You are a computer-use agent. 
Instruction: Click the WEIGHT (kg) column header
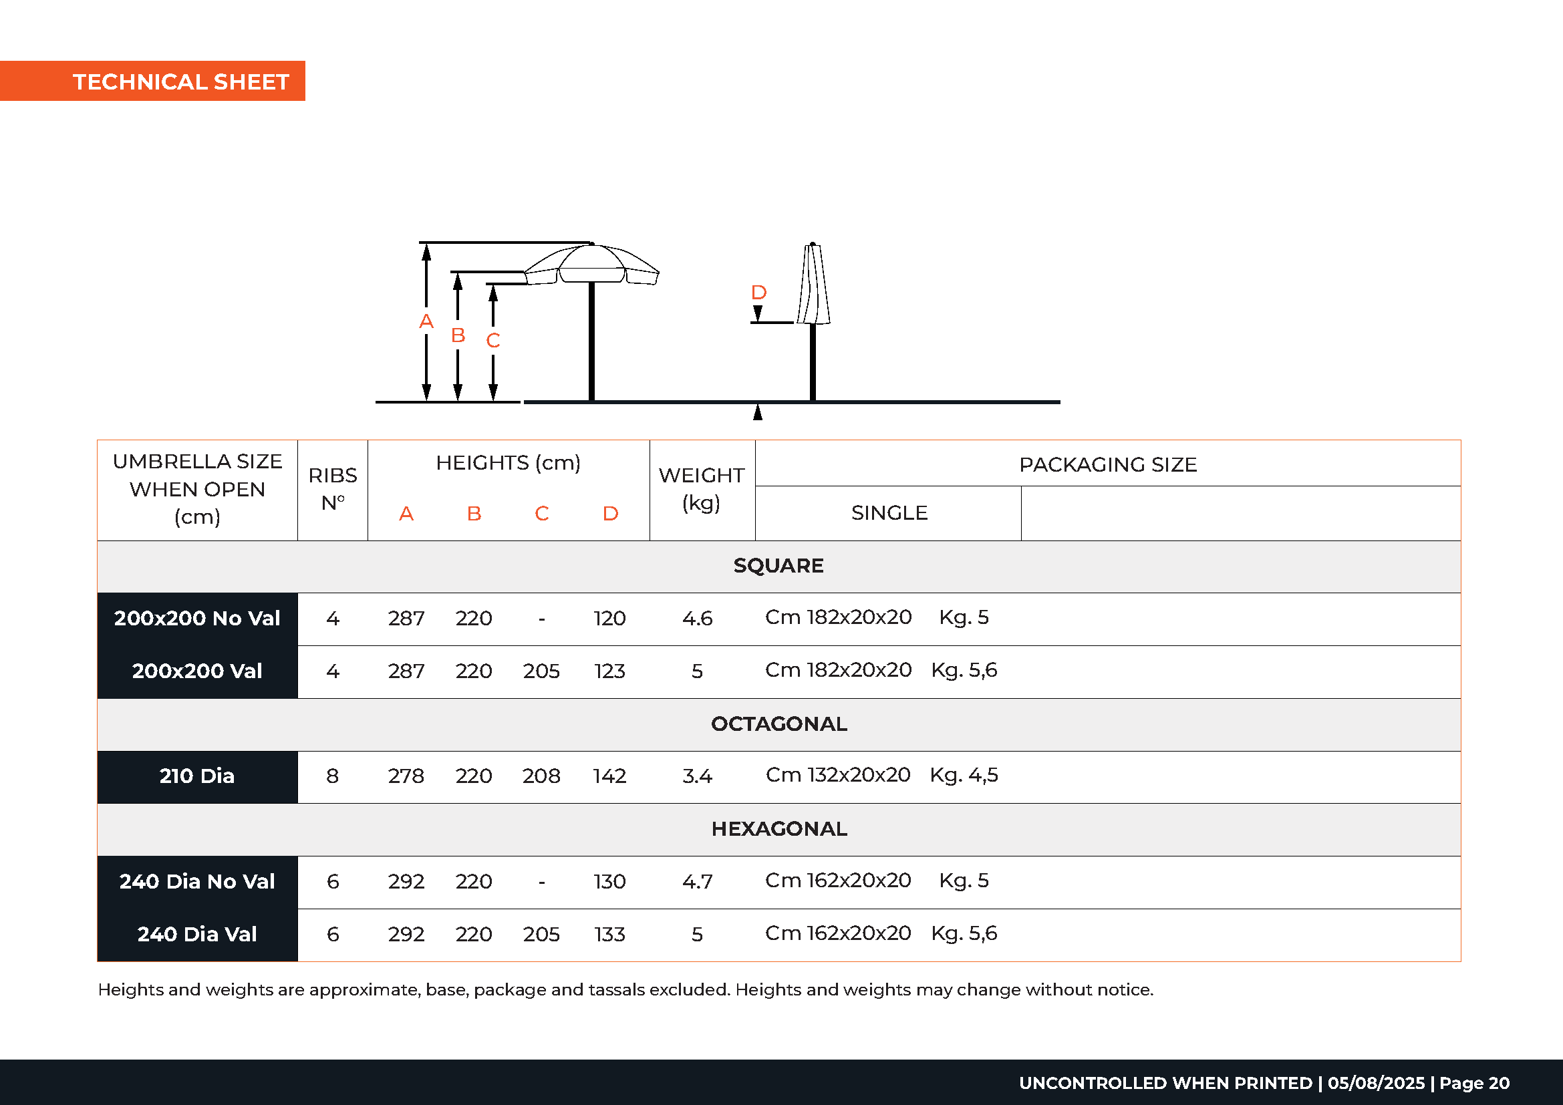pos(701,488)
